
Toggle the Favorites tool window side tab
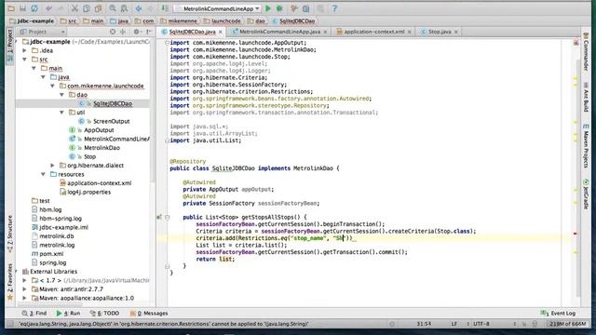pos(10,281)
